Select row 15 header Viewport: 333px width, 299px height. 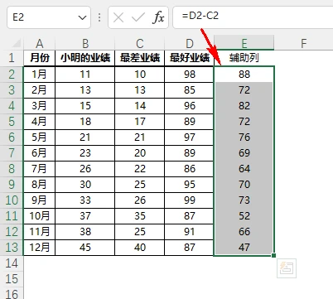[x=12, y=279]
